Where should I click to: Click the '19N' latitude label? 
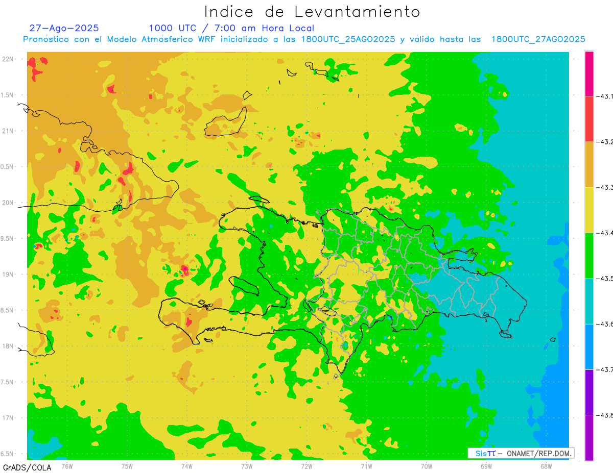(8, 275)
